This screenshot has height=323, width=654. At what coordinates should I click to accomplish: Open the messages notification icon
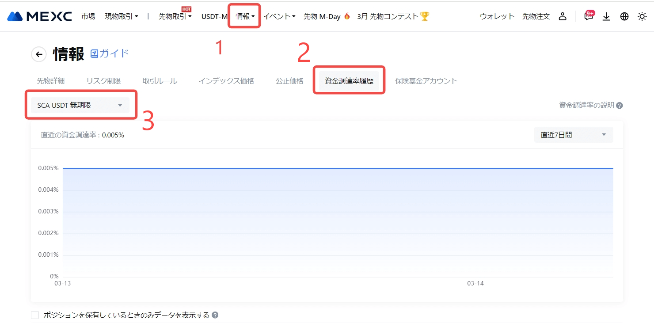[588, 16]
